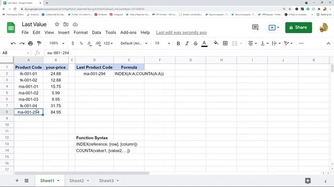The image size is (334, 187).
Task: Open the Google account avatar
Action: click(x=324, y=28)
